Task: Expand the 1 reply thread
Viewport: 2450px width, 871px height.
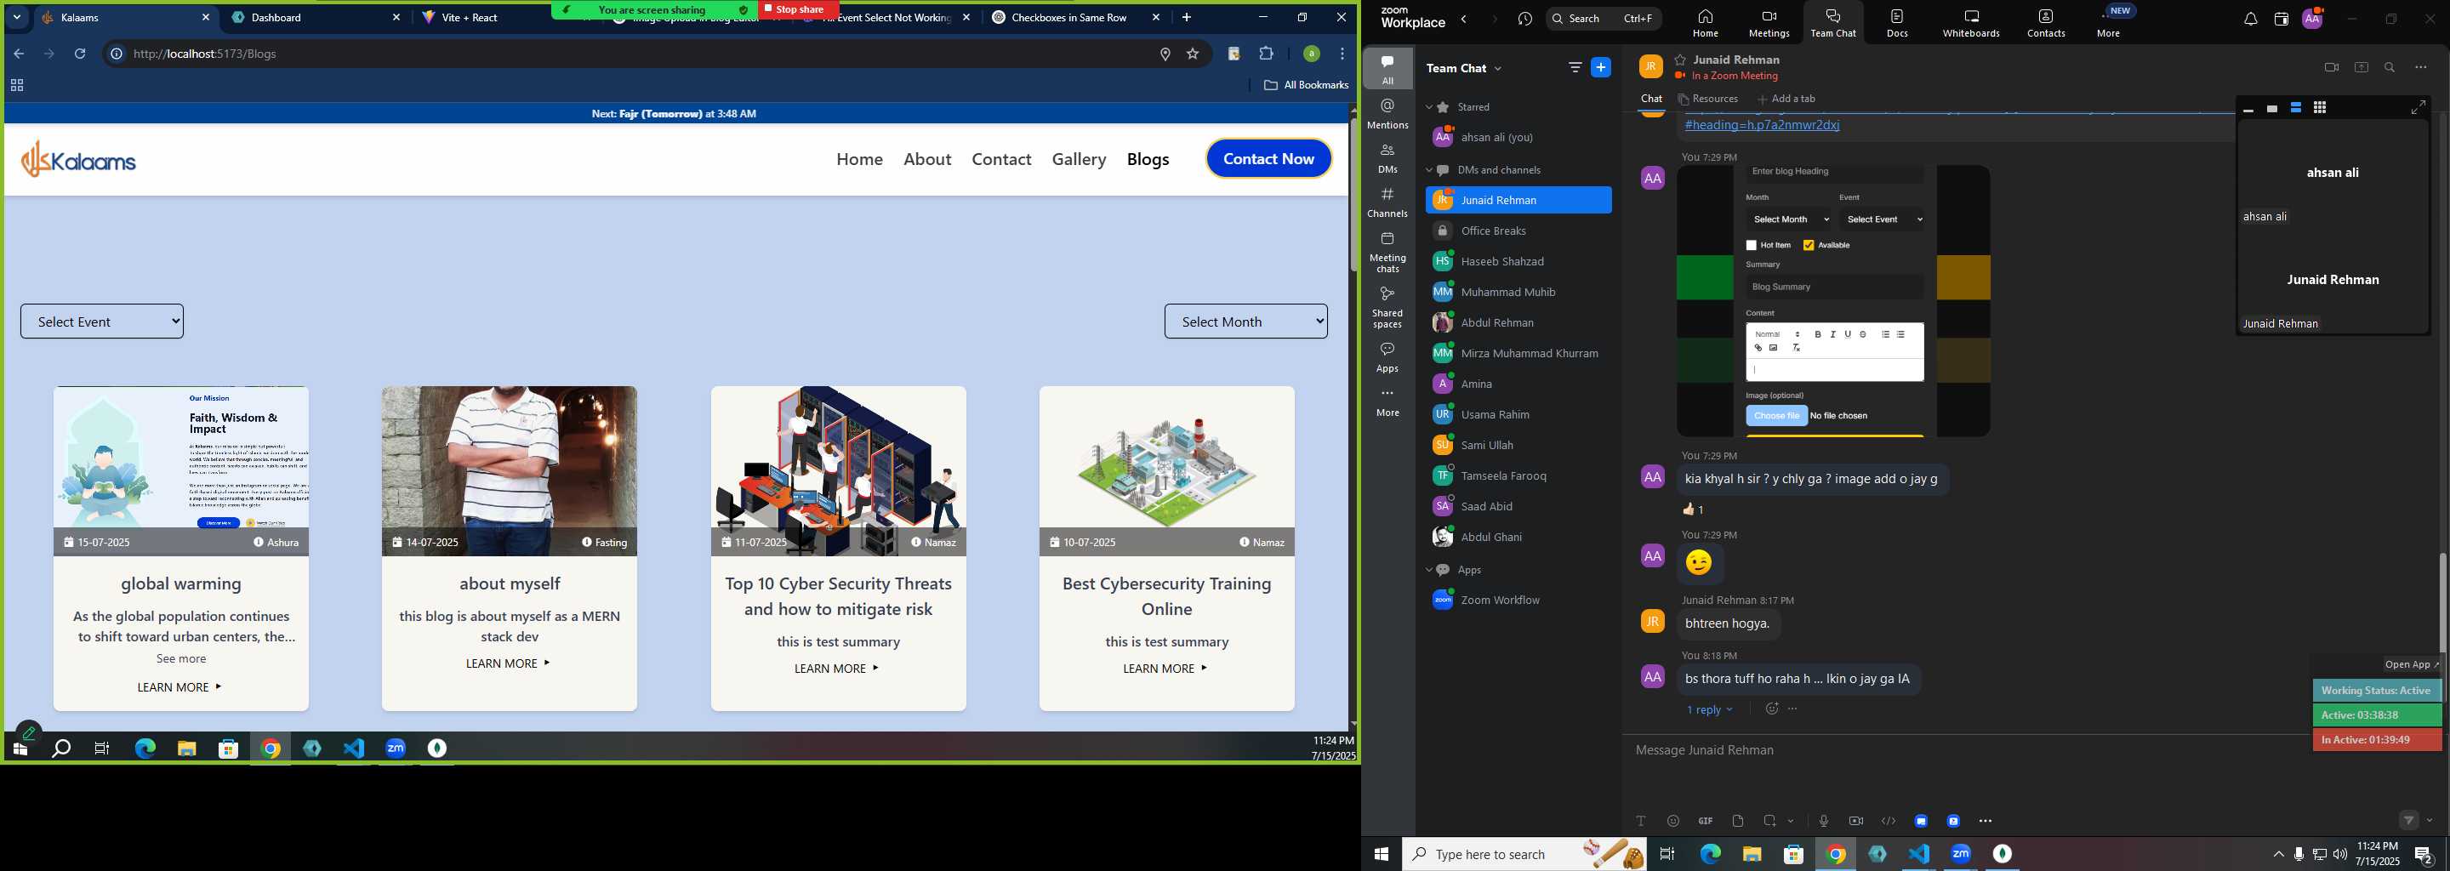Action: tap(1709, 710)
